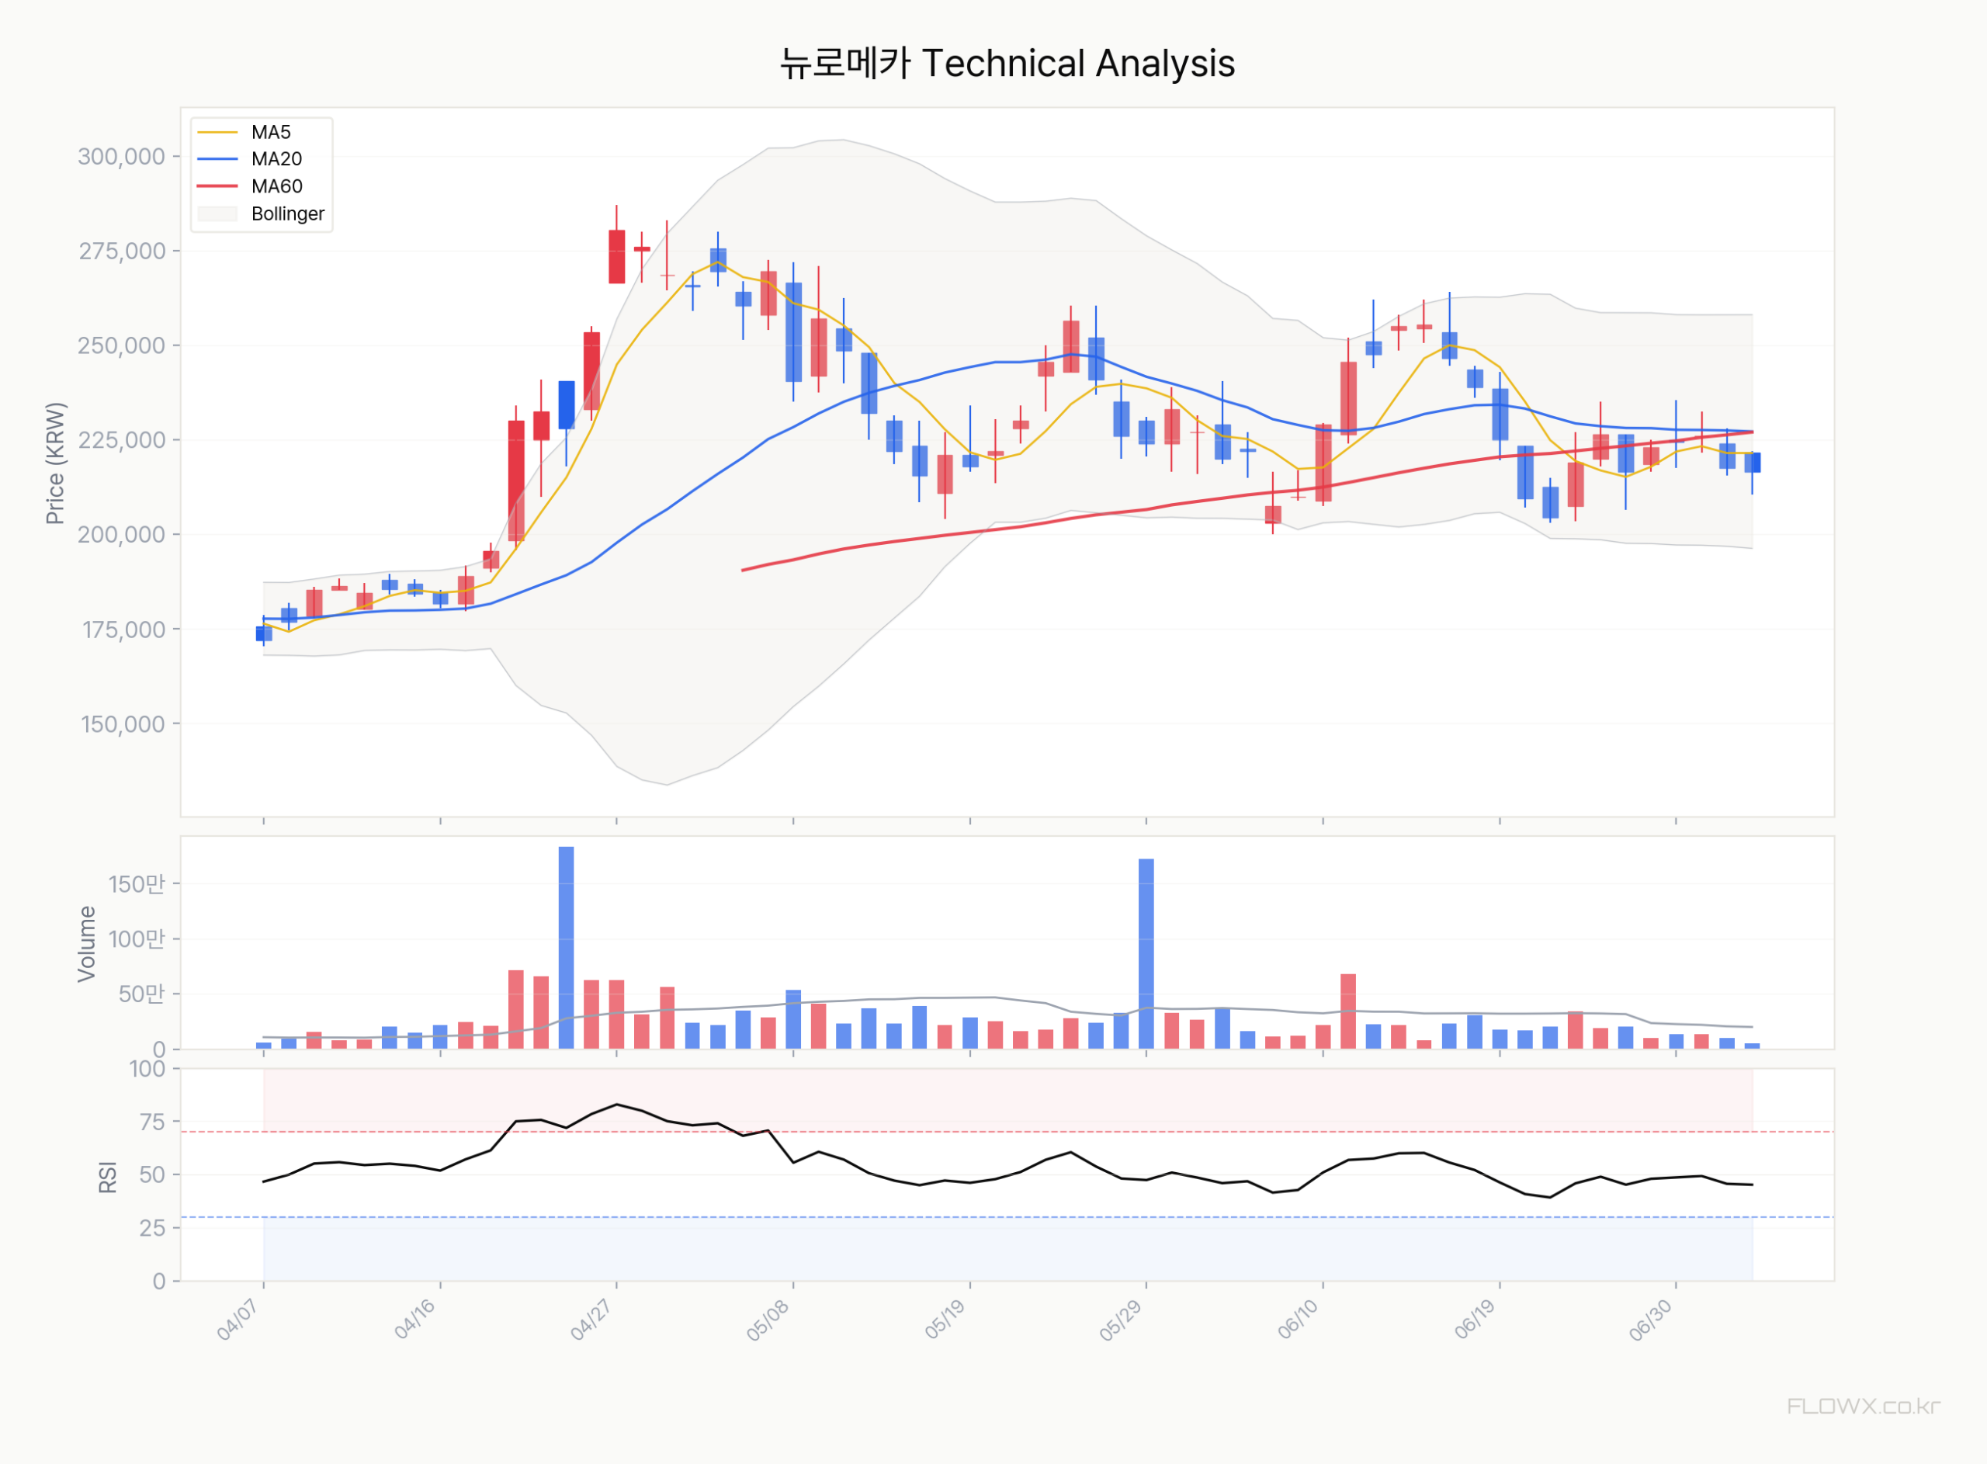Click the yellow MA5 line sample in legend

pos(218,132)
